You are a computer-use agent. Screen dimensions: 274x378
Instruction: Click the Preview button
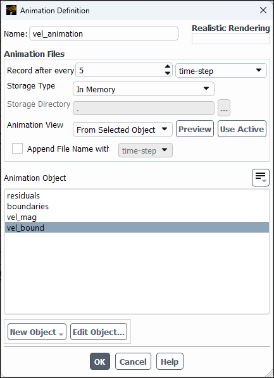[x=195, y=129]
